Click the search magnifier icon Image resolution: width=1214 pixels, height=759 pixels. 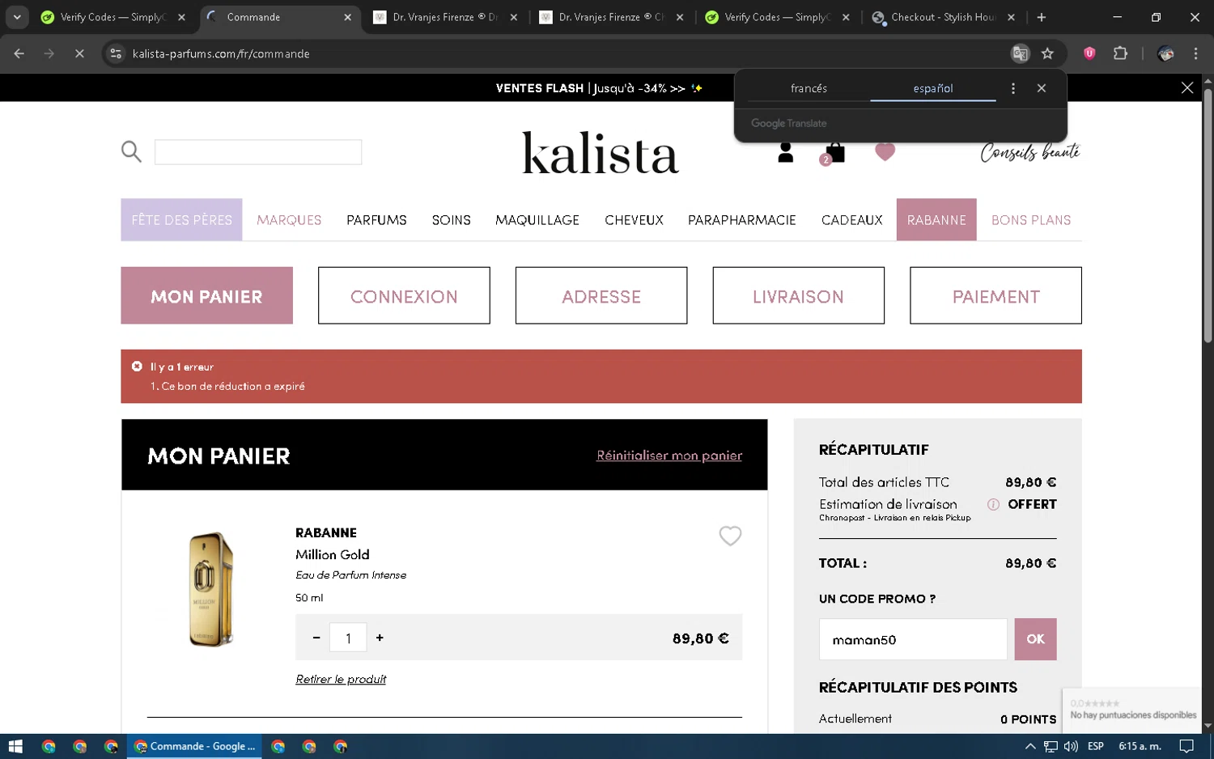tap(131, 151)
